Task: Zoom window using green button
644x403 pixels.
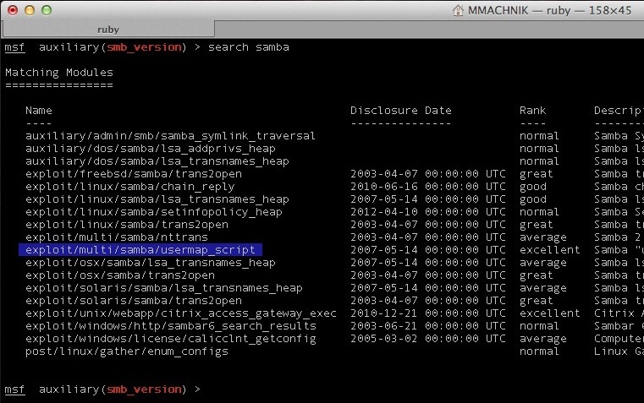Action: click(x=47, y=10)
